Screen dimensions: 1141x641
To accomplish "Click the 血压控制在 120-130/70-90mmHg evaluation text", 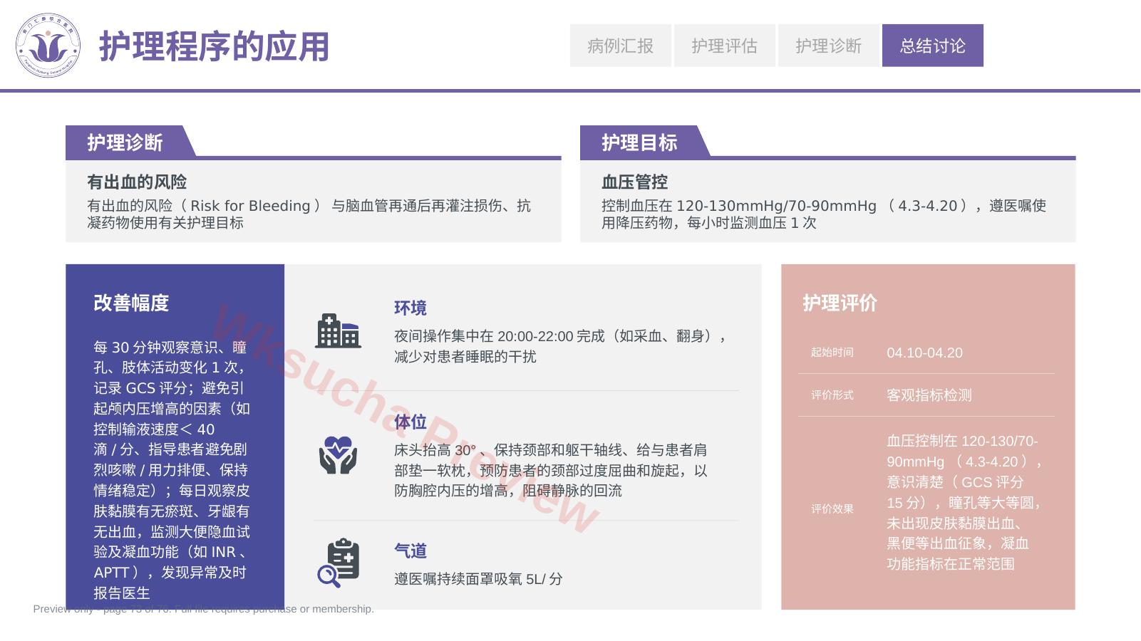I will tap(965, 502).
